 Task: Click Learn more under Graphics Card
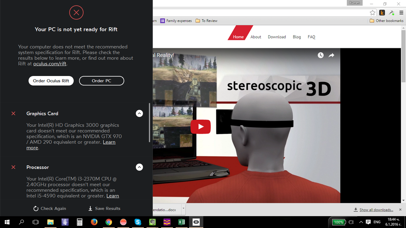pos(109,142)
